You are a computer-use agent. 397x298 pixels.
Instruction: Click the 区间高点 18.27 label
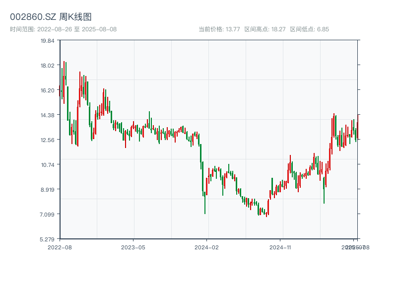point(265,29)
